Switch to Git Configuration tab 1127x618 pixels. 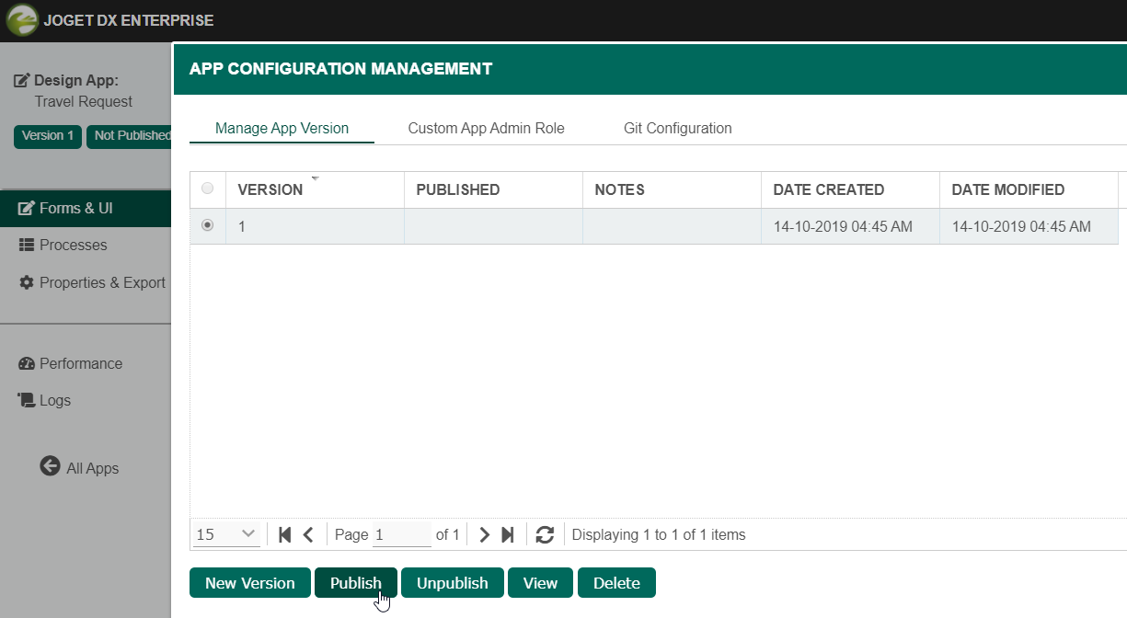677,129
